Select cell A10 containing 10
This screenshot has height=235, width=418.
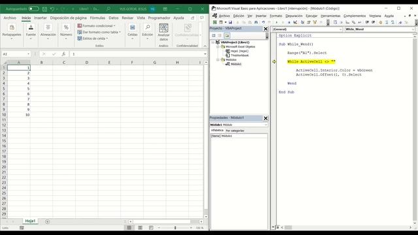pyautogui.click(x=19, y=115)
